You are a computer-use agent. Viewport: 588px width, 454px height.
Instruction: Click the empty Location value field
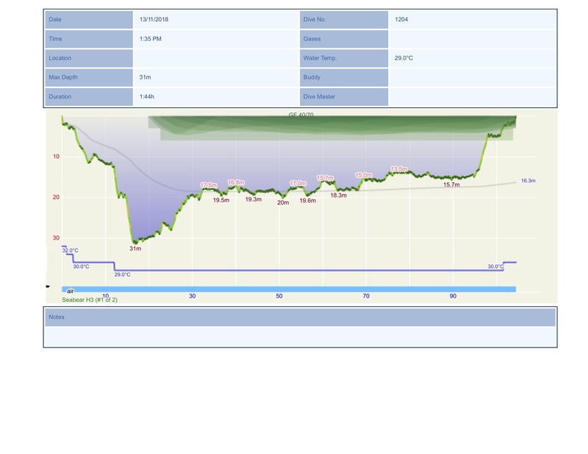click(215, 58)
